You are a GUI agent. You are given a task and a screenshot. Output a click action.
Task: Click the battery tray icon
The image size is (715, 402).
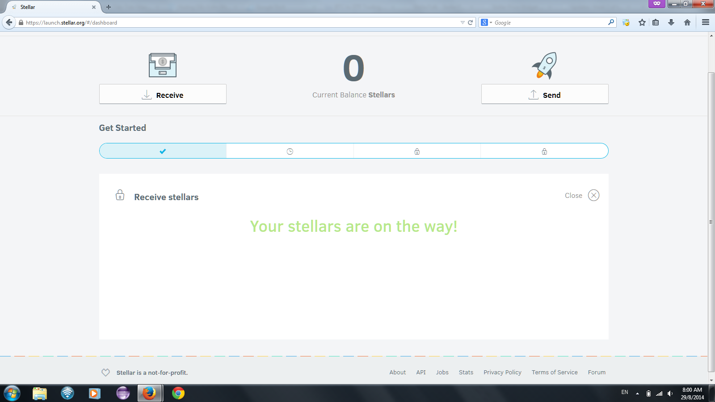(x=648, y=394)
